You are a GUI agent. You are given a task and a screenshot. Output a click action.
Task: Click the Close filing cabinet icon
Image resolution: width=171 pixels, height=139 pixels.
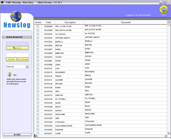point(164,10)
